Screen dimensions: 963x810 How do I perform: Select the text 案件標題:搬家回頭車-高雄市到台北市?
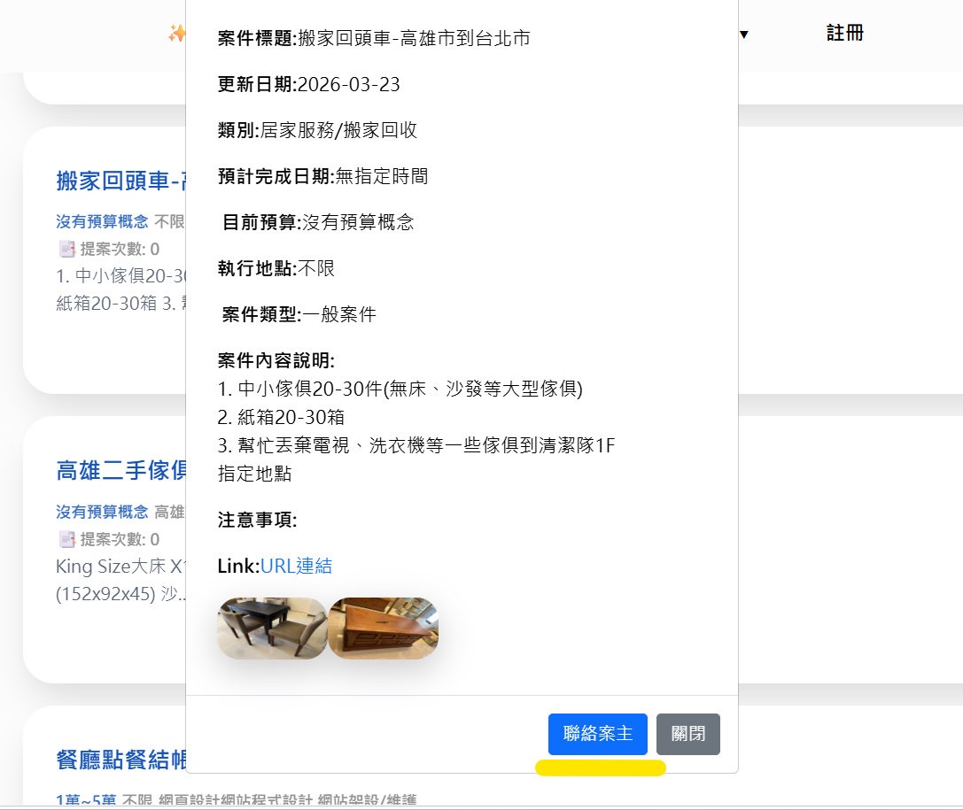coord(374,38)
